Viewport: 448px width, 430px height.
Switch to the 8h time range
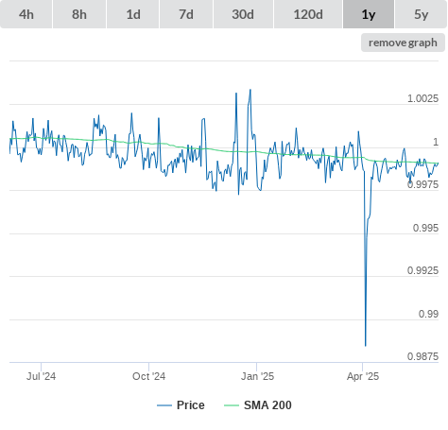pyautogui.click(x=79, y=14)
